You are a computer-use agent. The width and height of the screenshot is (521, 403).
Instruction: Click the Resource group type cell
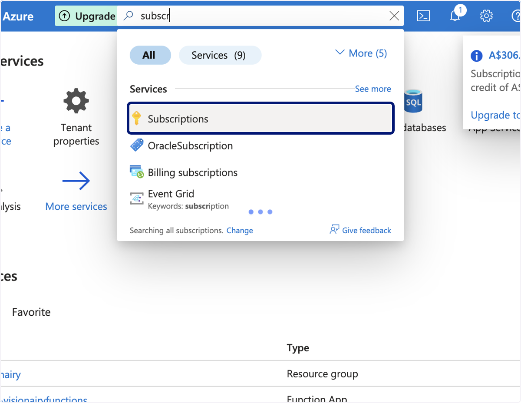pos(323,374)
